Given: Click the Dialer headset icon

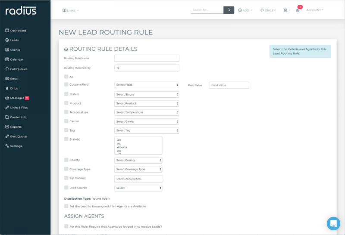Looking at the screenshot, I should coord(262,10).
